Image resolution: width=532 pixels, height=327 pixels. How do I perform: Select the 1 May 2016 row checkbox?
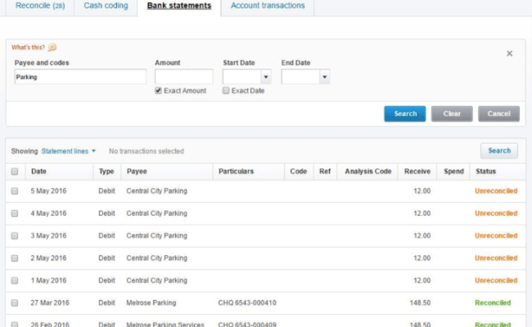point(15,280)
